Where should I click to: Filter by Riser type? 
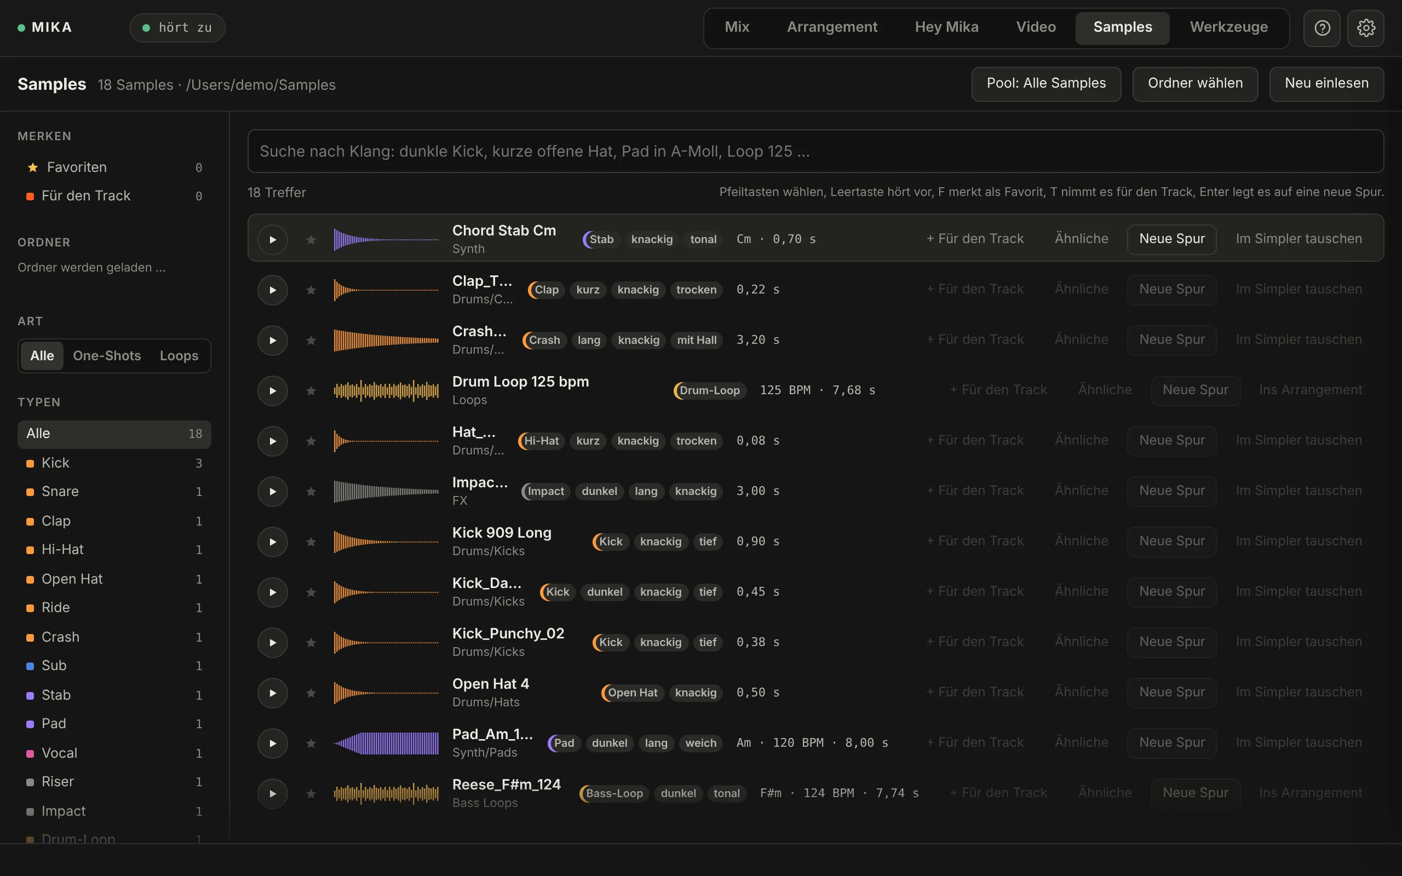click(114, 782)
